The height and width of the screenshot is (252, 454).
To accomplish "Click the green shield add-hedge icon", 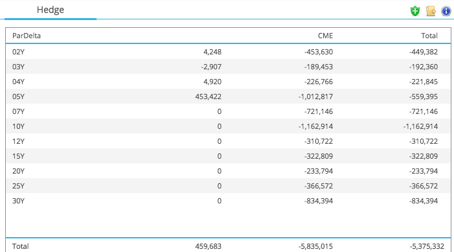I will tap(415, 11).
